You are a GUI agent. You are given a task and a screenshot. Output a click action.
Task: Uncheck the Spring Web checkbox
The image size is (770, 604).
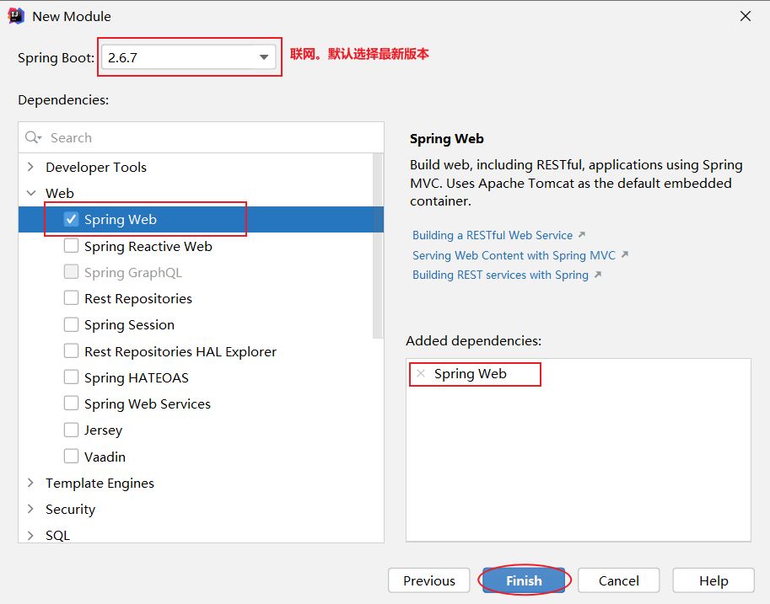pos(71,220)
